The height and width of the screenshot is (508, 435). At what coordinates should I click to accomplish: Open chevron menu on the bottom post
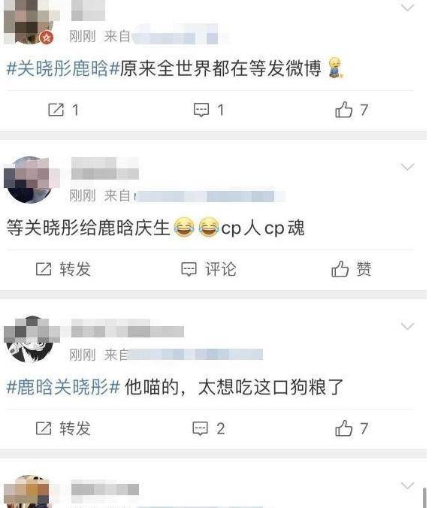pyautogui.click(x=407, y=485)
